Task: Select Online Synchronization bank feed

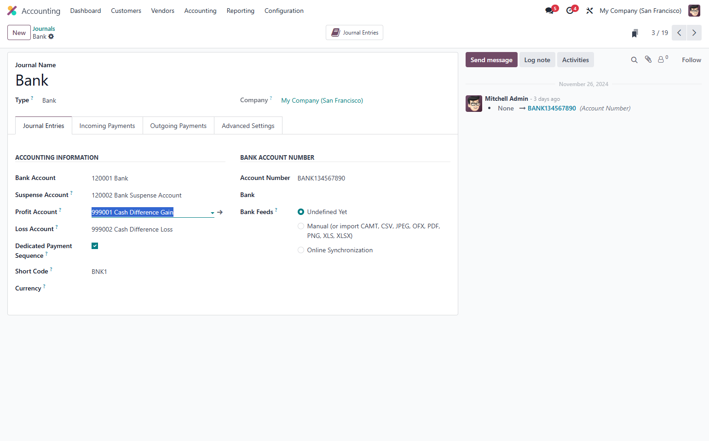Action: (301, 250)
